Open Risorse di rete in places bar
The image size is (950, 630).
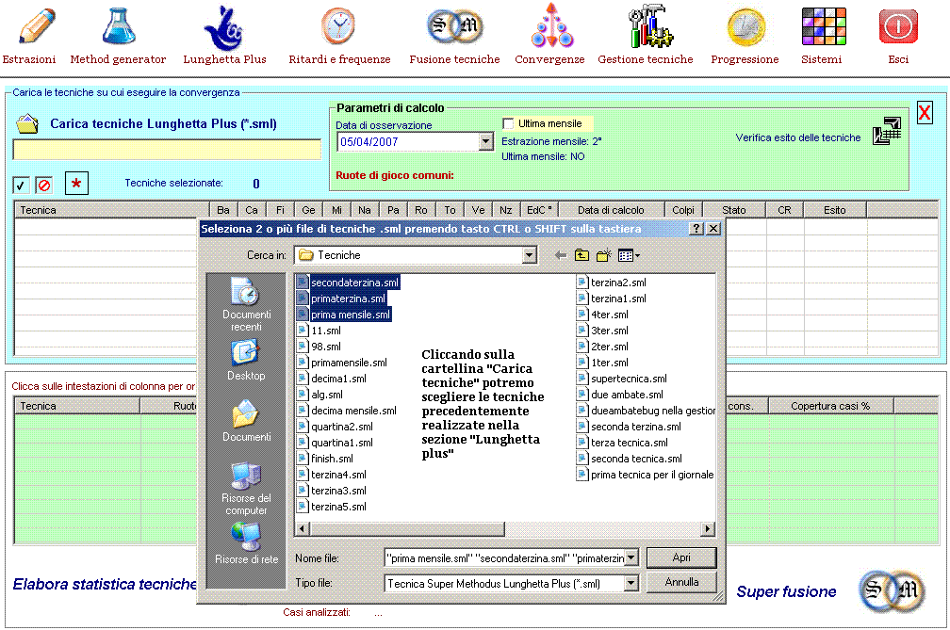[x=246, y=543]
